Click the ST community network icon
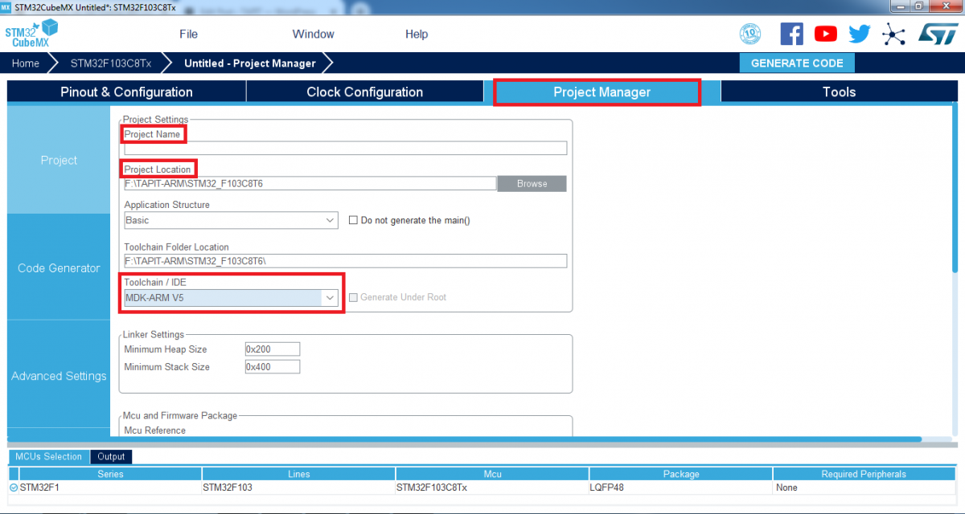The image size is (965, 514). click(x=893, y=34)
